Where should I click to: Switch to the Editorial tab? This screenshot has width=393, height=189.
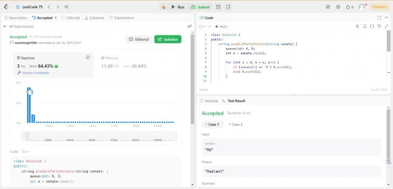pyautogui.click(x=70, y=18)
